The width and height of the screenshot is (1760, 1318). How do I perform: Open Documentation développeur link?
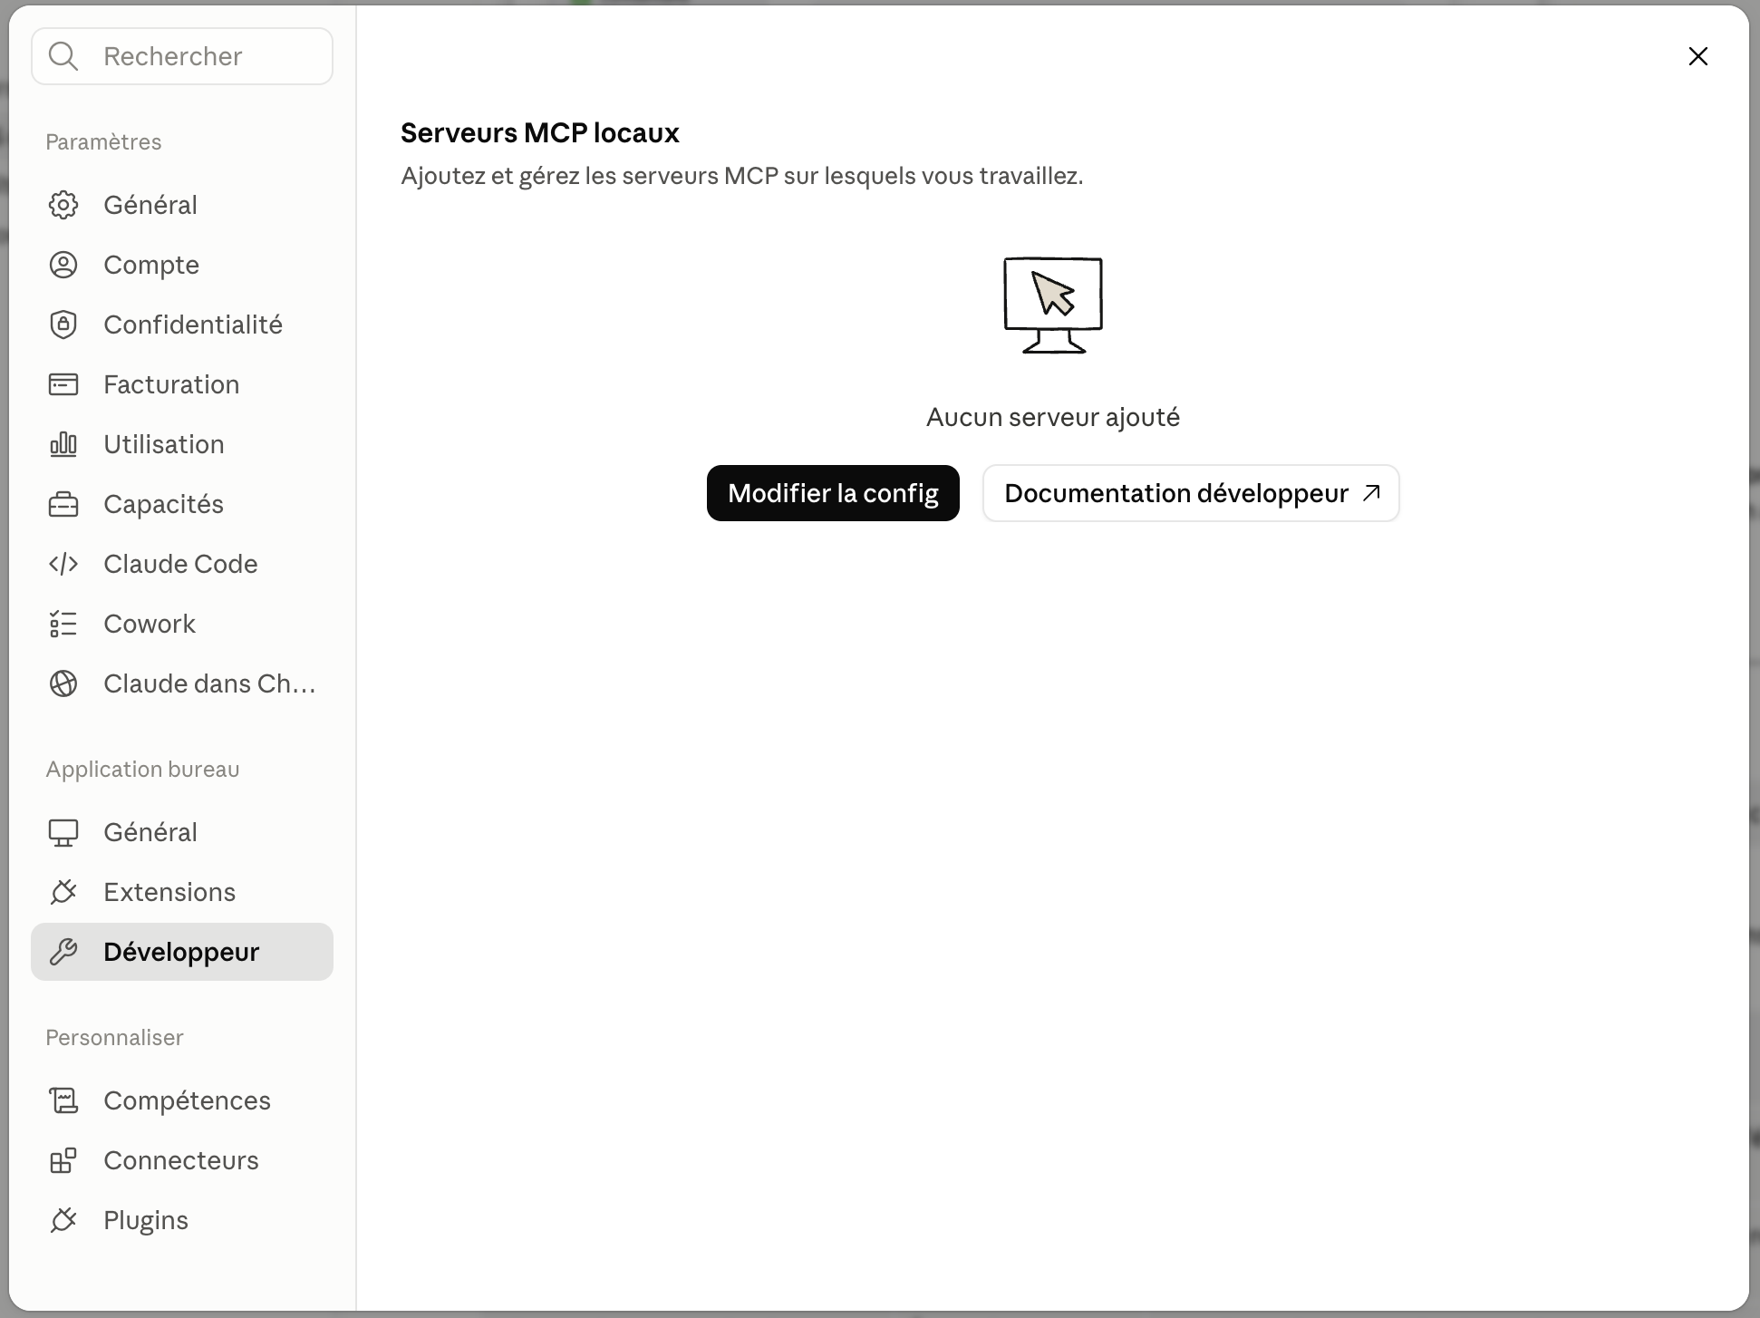pyautogui.click(x=1191, y=493)
